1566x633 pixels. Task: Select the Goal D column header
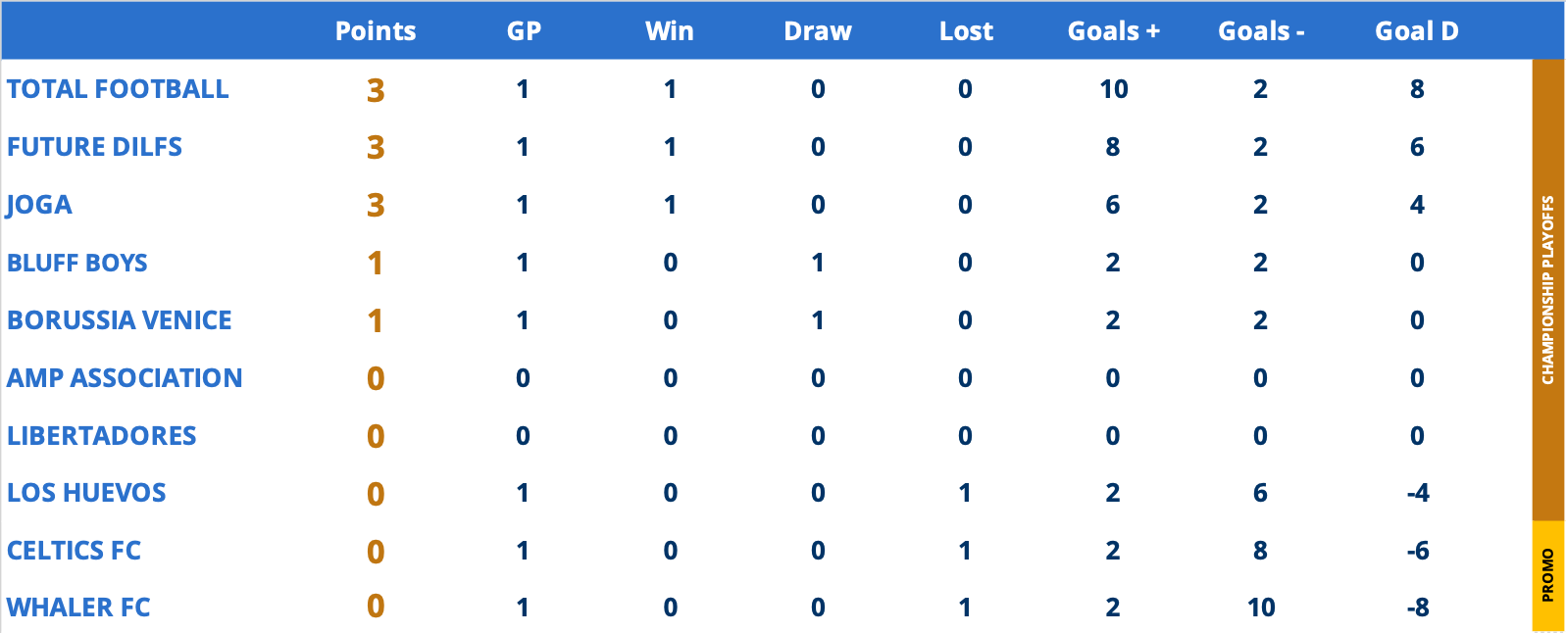click(1417, 31)
